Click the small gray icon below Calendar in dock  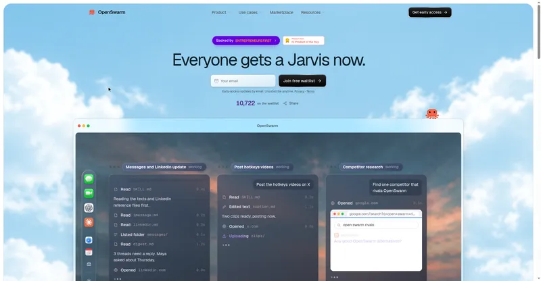click(89, 264)
